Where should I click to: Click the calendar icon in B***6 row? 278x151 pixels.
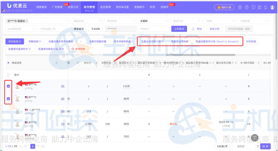[63, 86]
